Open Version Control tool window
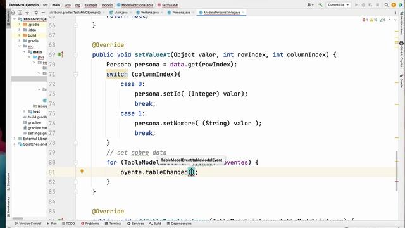The width and height of the screenshot is (405, 228). pos(28,224)
